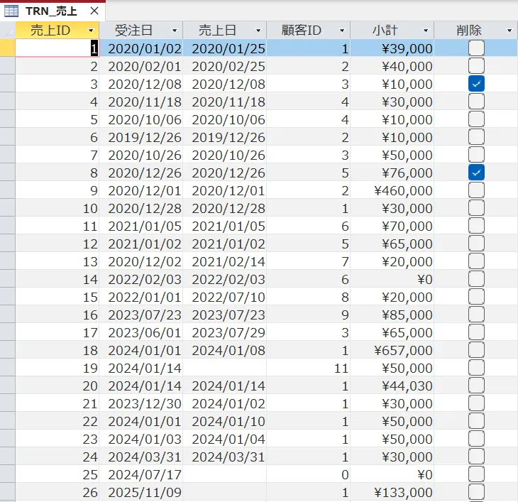The height and width of the screenshot is (502, 518).
Task: Close the TRN_売上 tab
Action: 94,11
